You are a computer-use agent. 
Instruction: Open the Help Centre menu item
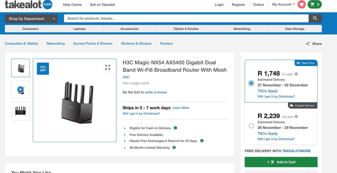tap(72, 4)
